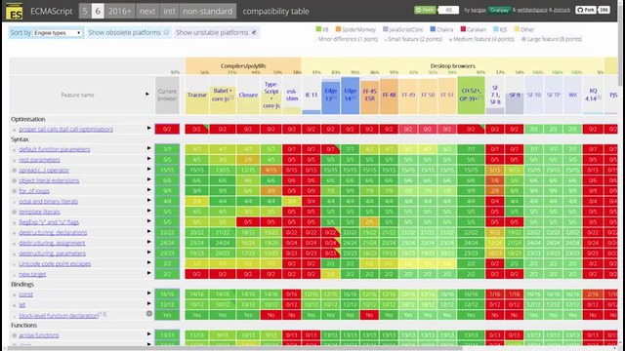Click the Edge 14 column header
The width and height of the screenshot is (625, 351).
350,95
